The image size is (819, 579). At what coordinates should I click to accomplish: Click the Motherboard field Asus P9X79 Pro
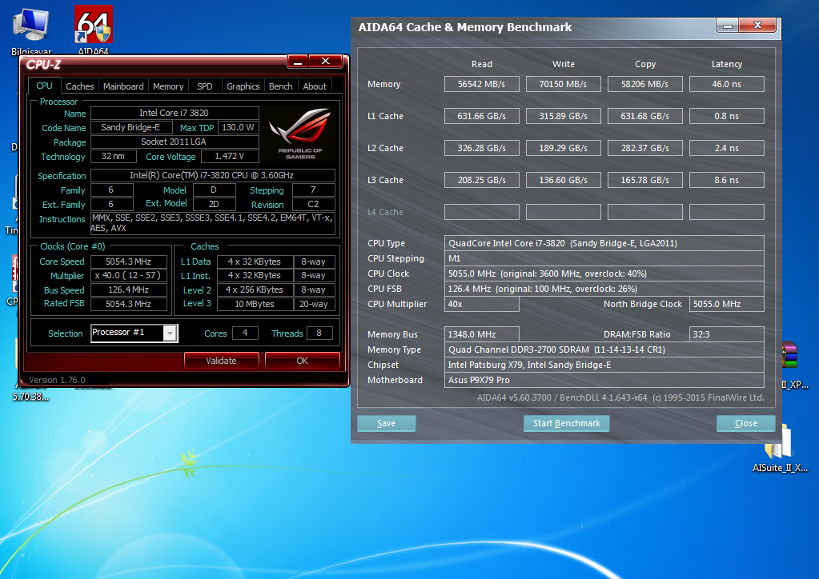[604, 380]
